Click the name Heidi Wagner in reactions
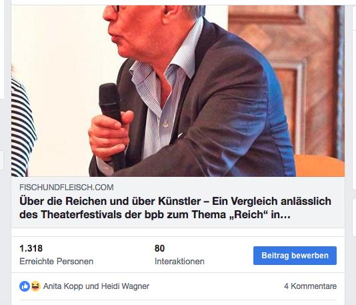 125,286
